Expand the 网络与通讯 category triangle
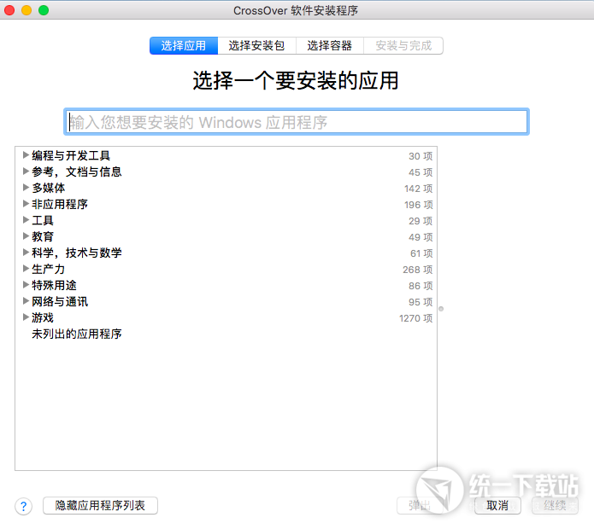The width and height of the screenshot is (594, 529). click(26, 301)
